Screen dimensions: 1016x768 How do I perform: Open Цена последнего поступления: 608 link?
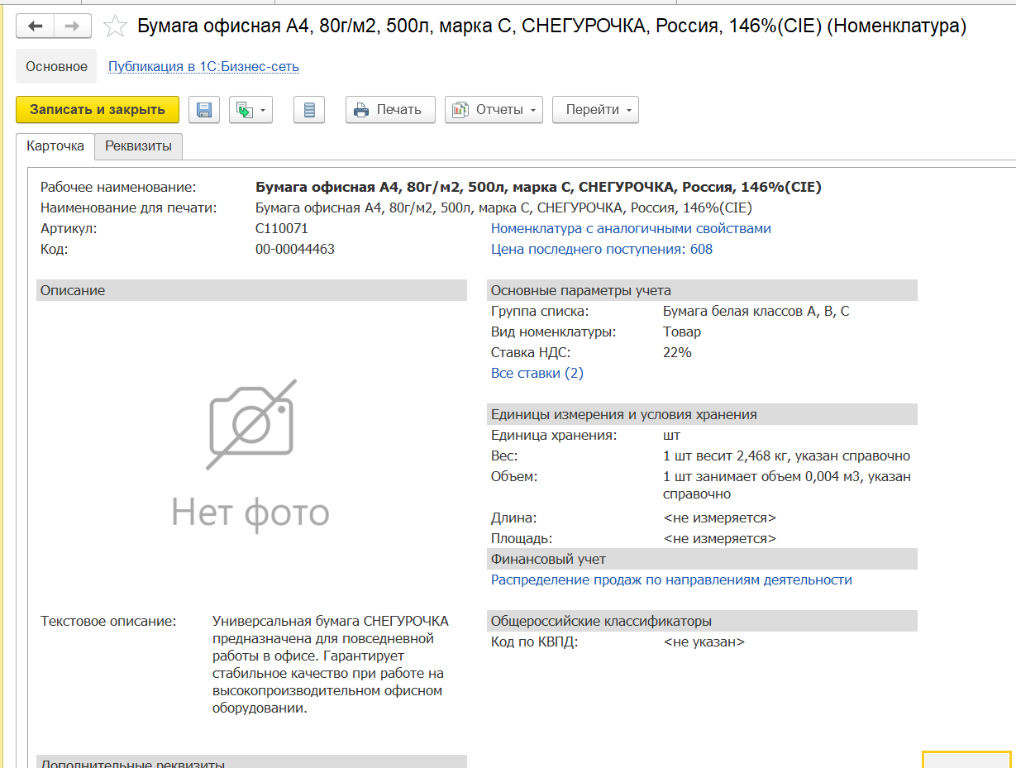click(x=602, y=249)
